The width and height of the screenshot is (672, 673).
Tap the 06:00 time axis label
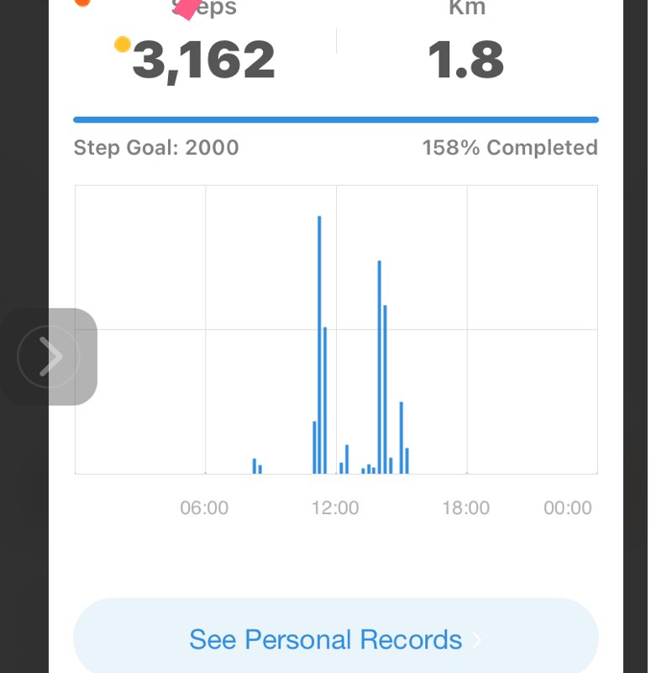[x=204, y=508]
